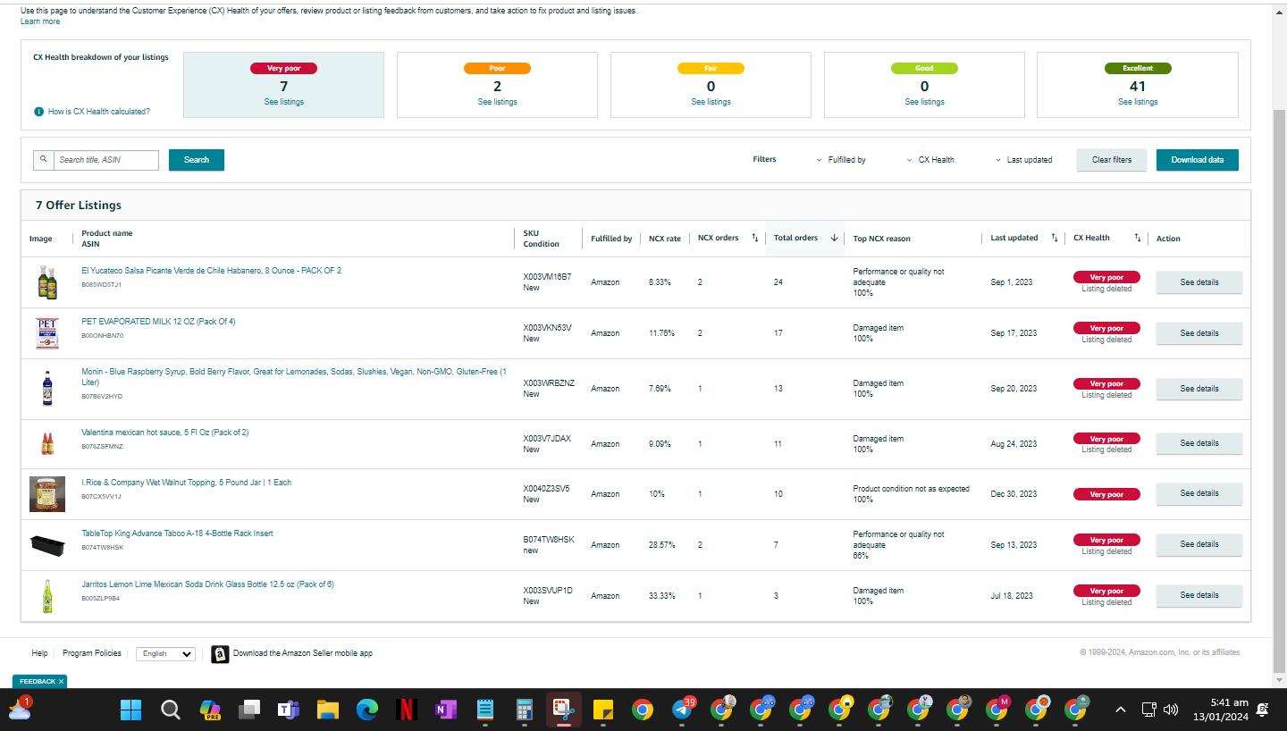Click ASIN text B085WD5TJ1
The width and height of the screenshot is (1287, 731).
pos(101,285)
